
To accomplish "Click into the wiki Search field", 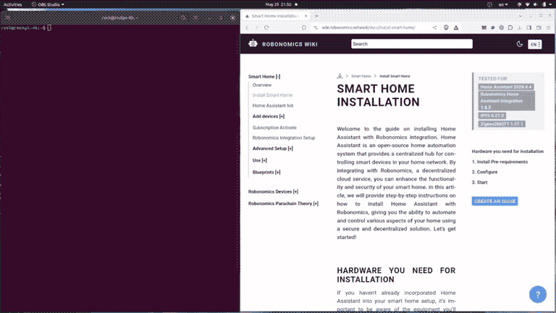I will click(412, 44).
